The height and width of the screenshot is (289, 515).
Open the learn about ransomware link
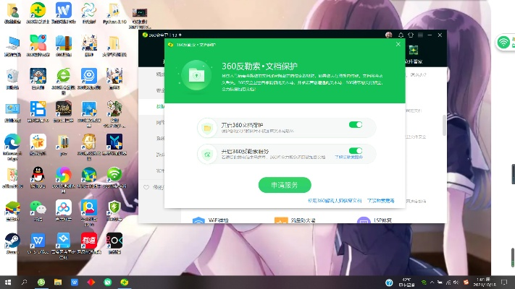coord(380,201)
